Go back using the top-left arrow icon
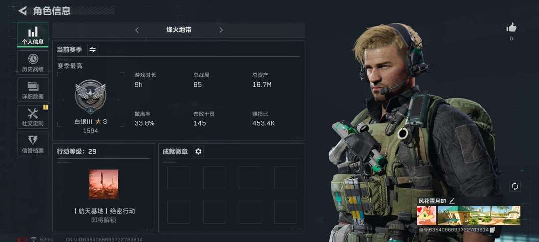 pos(22,11)
